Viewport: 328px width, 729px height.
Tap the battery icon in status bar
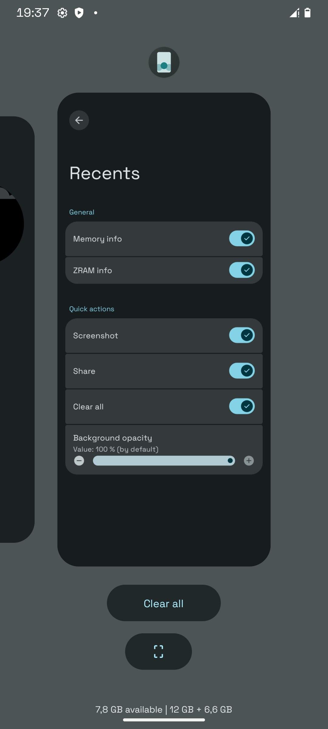[x=307, y=13]
